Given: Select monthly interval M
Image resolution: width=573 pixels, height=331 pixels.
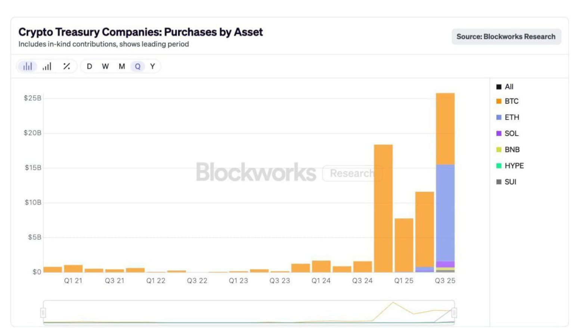Looking at the screenshot, I should (122, 66).
